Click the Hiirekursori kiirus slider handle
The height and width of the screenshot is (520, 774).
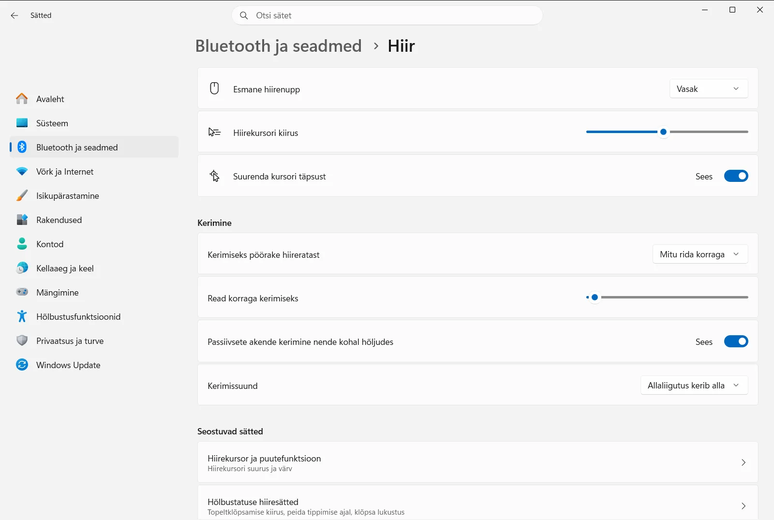664,132
